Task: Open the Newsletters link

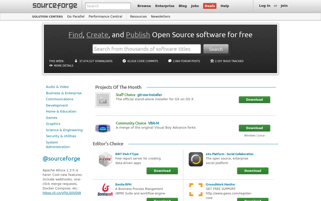Action: [160, 16]
